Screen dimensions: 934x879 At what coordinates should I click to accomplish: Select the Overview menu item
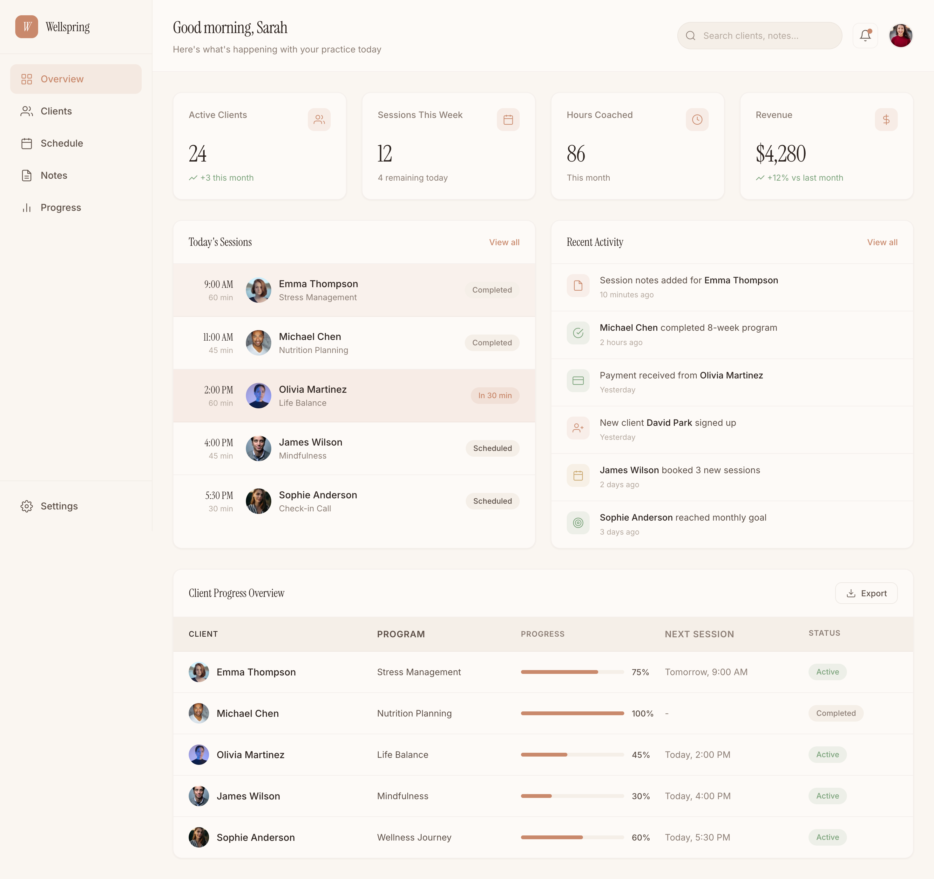[63, 79]
